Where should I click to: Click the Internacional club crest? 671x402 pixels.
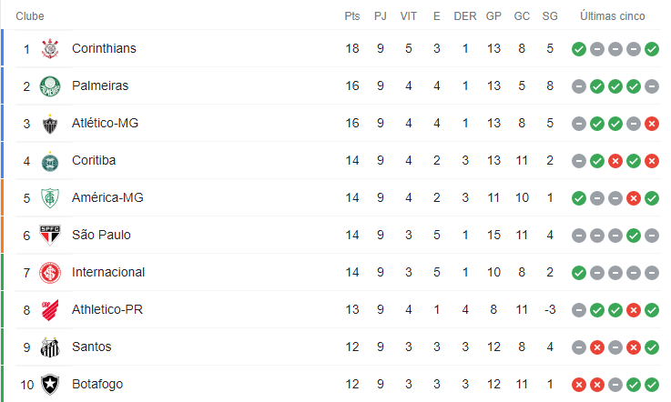tap(50, 273)
